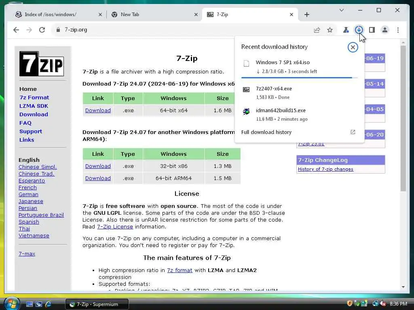This screenshot has height=310, width=414.
Task: Switch language to Esperanto
Action: 32,180
